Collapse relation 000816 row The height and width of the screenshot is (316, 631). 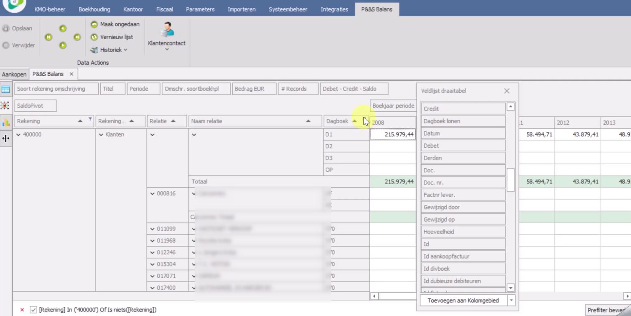(x=153, y=193)
